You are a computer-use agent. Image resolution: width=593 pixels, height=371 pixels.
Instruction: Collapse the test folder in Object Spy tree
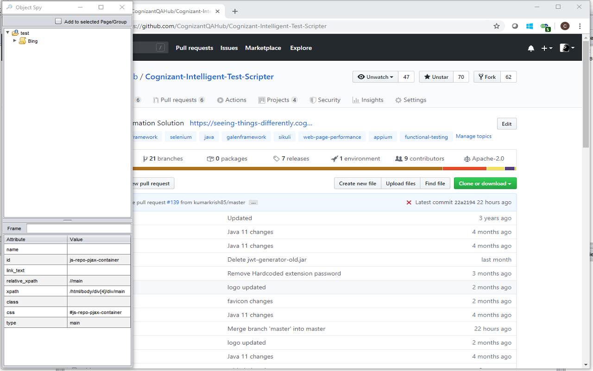pos(7,32)
